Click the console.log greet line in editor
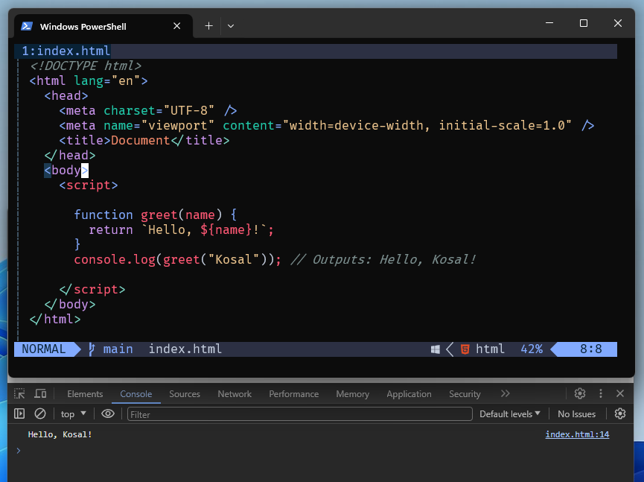This screenshot has width=644, height=482. tap(275, 260)
